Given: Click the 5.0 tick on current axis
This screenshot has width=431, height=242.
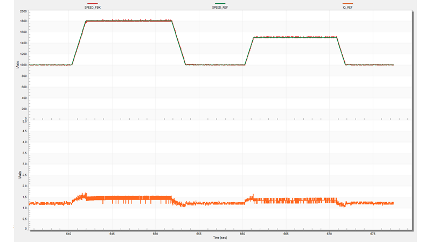Looking at the screenshot, I should [25, 122].
